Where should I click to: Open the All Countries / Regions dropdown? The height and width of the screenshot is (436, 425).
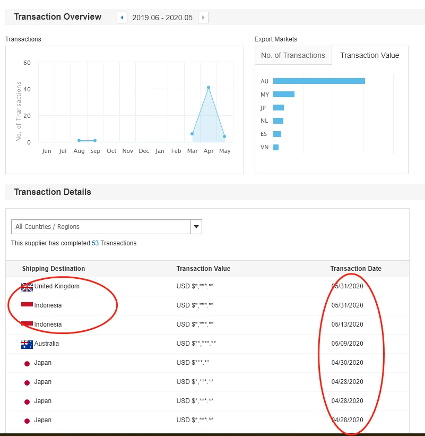(x=101, y=227)
